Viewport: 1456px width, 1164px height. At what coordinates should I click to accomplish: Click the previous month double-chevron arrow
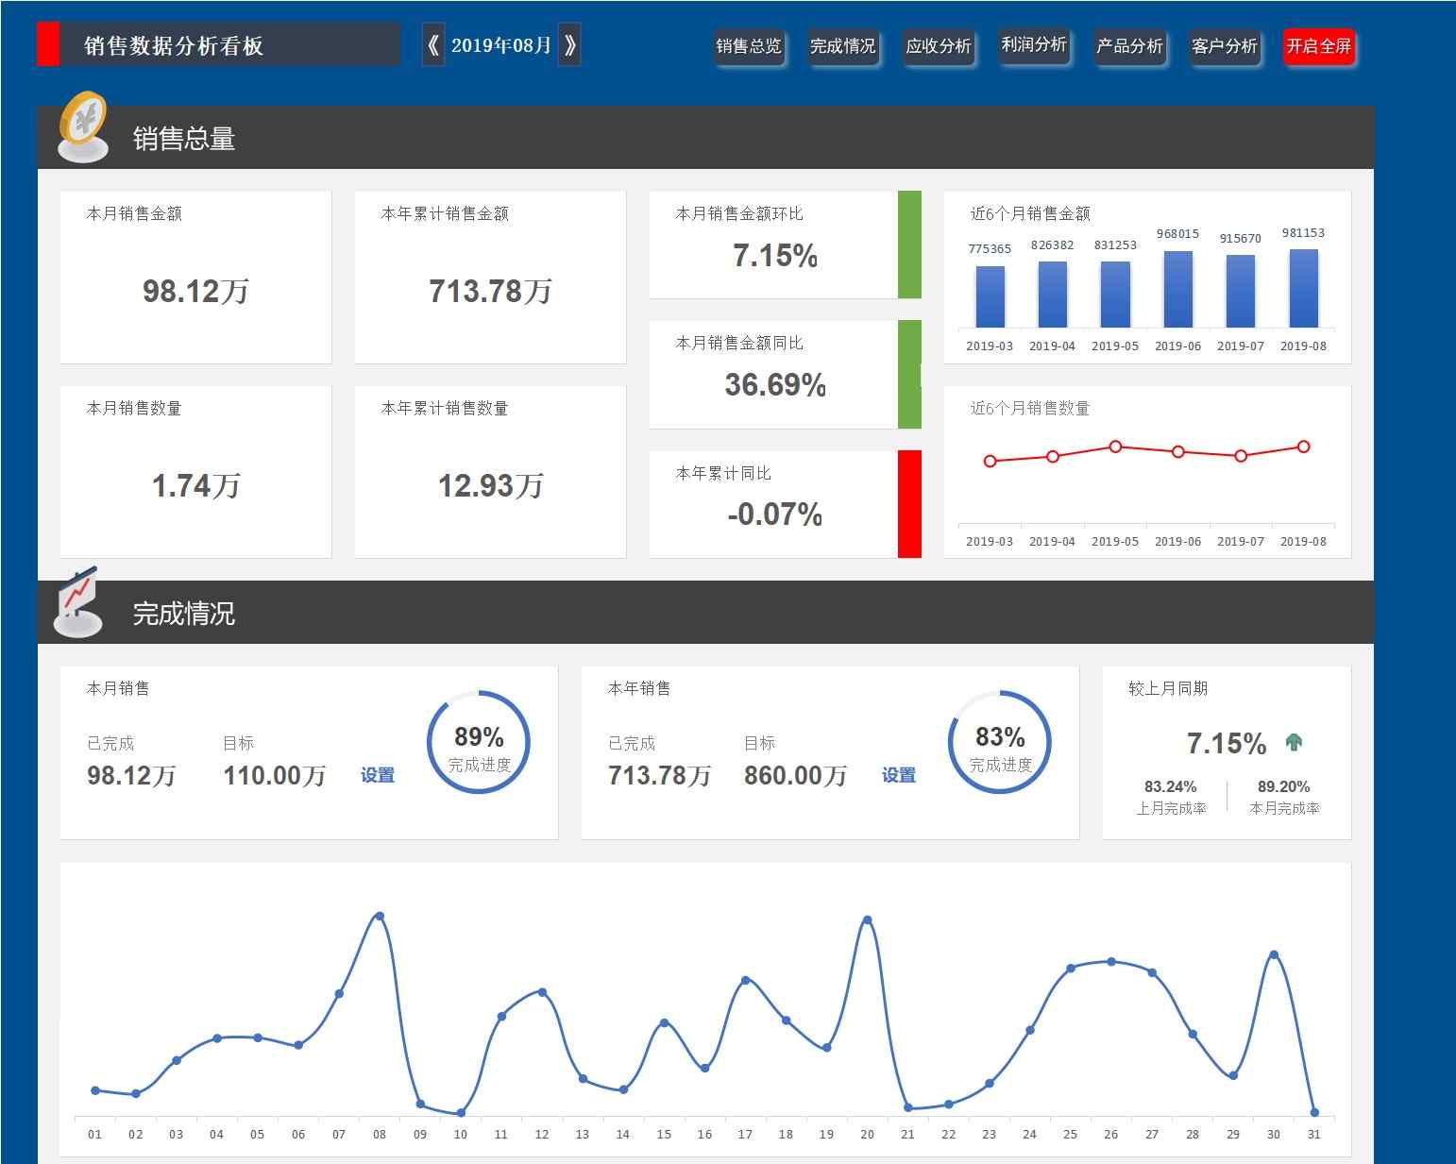(432, 45)
